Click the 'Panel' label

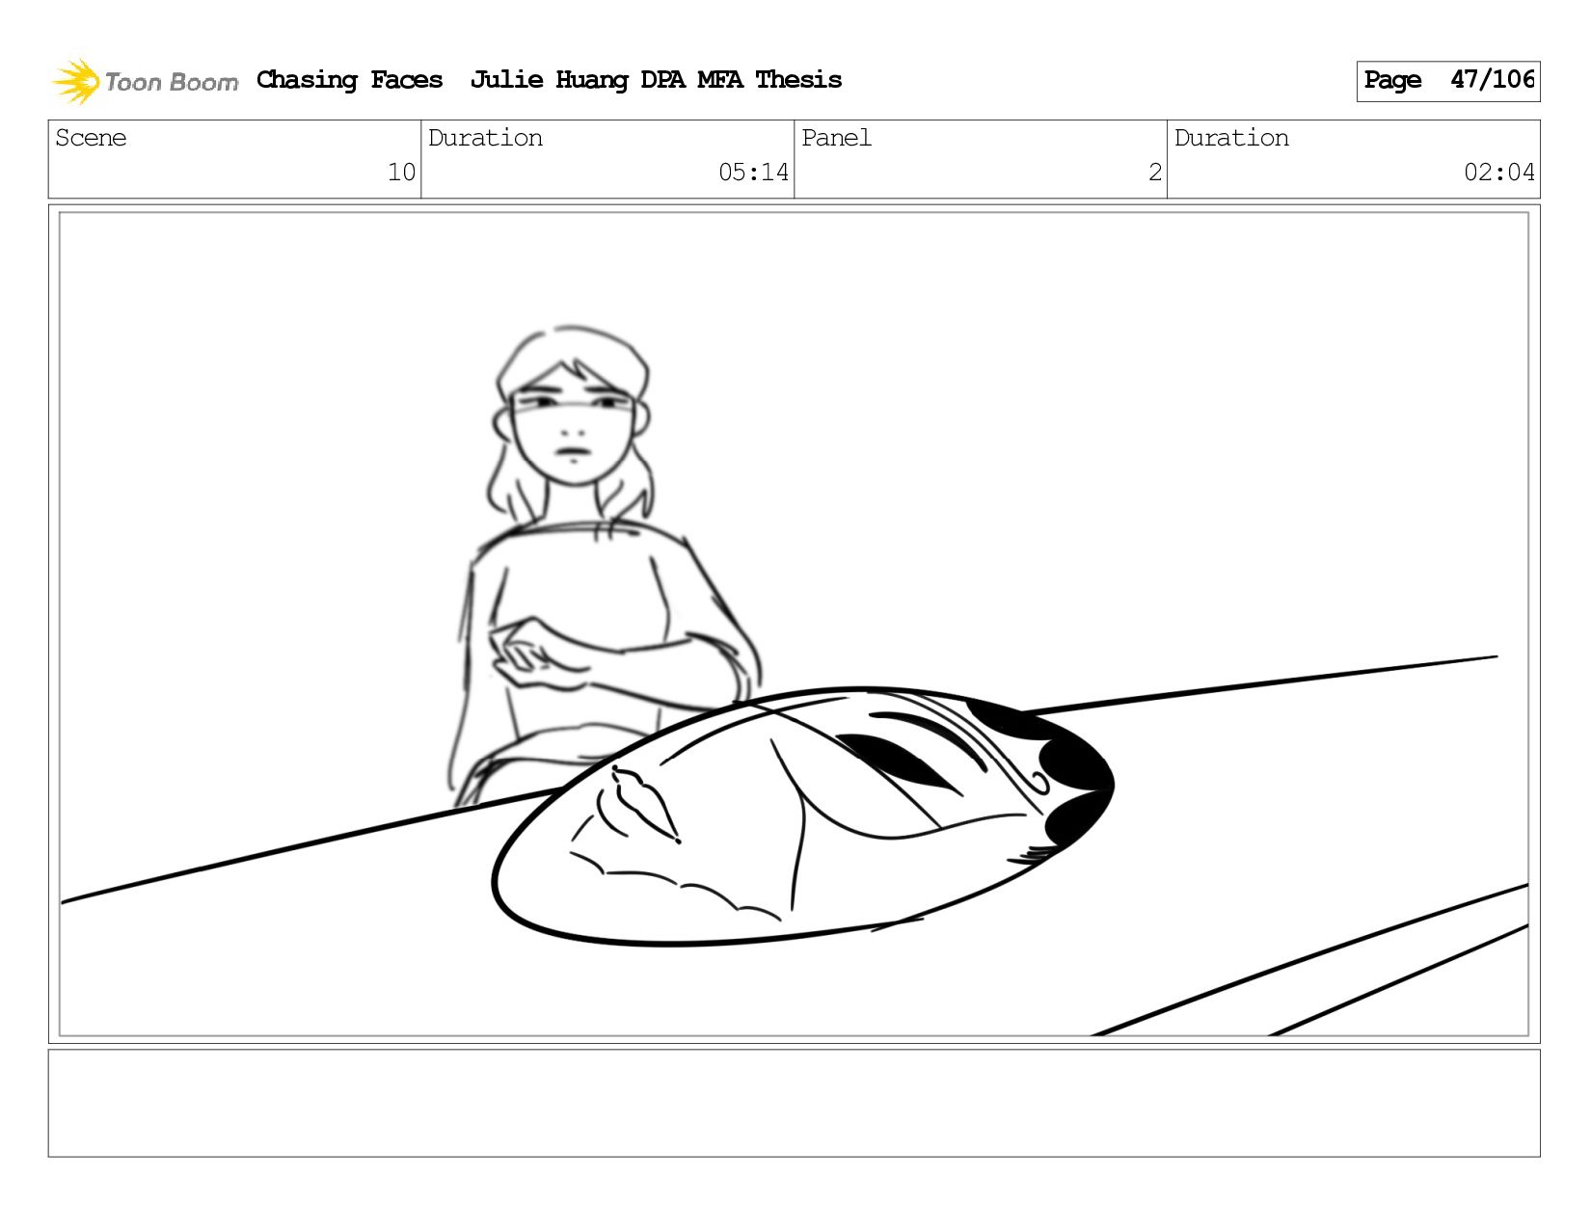[x=836, y=138]
